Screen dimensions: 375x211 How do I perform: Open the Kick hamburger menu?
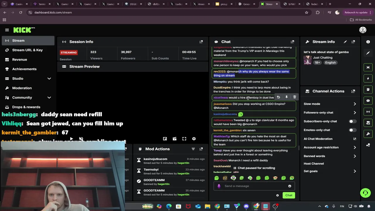tap(7, 30)
